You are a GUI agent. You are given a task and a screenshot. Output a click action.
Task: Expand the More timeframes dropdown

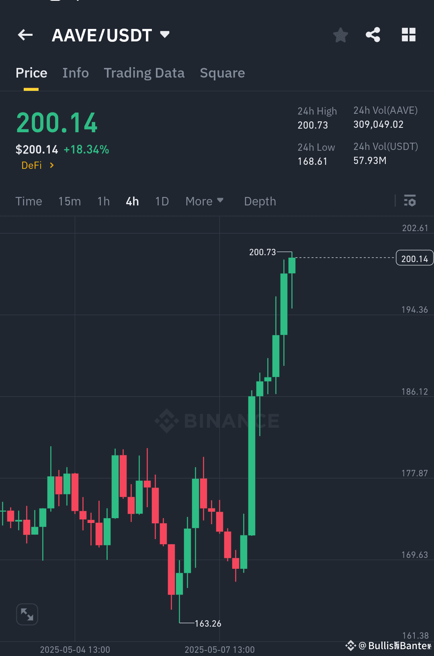click(x=205, y=201)
